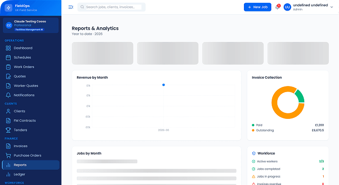
Task: Click the FieldOps lightning logo icon
Action: (x=8, y=8)
